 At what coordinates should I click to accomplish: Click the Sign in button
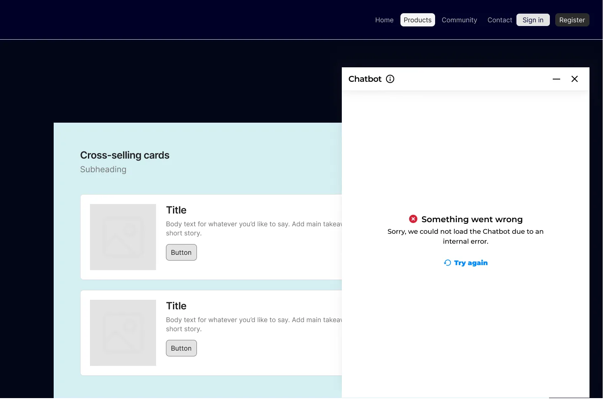point(533,20)
